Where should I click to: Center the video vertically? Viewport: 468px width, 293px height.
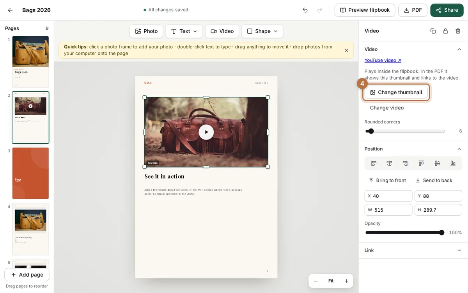(x=437, y=163)
